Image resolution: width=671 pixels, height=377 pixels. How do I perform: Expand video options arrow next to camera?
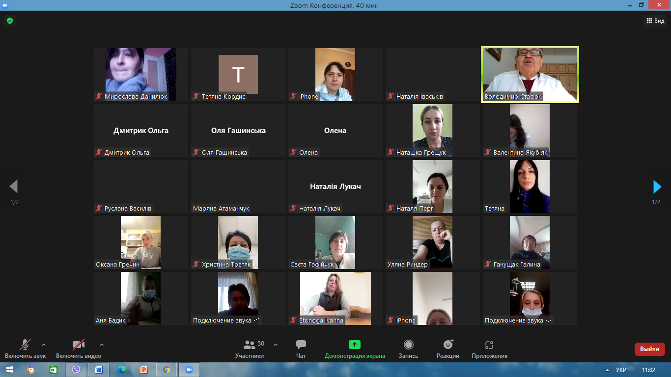coord(102,345)
